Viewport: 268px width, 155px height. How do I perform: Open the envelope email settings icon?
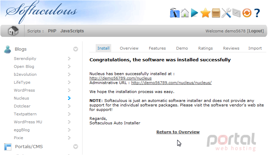[236, 13]
